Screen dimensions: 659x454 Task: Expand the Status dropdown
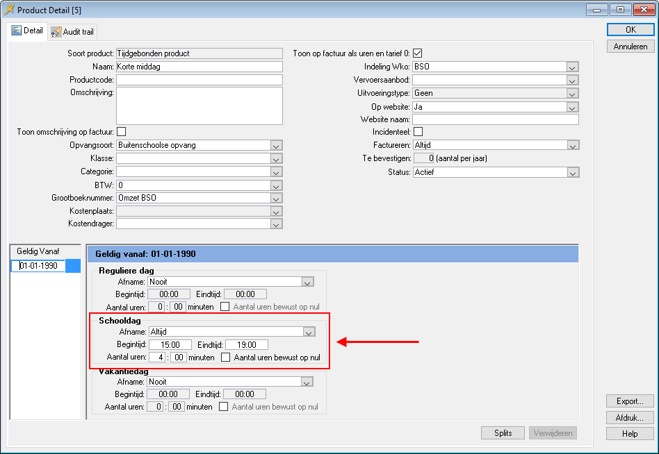[572, 172]
